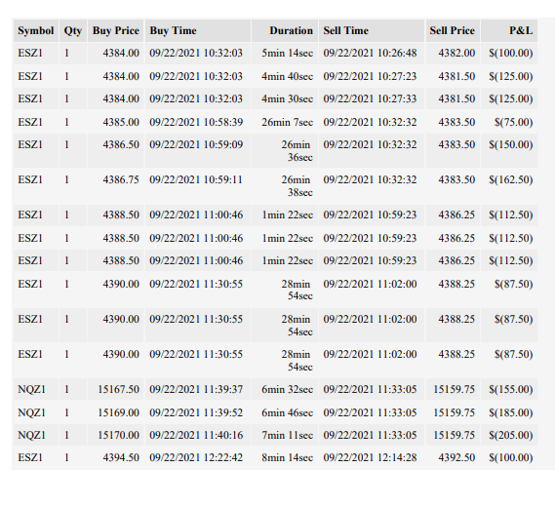Screen dimensions: 555x507
Task: Click the Buy Price column header
Action: 116,31
